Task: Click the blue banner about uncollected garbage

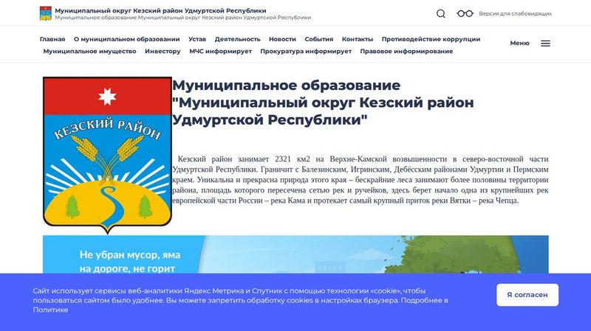Action: pos(295,255)
